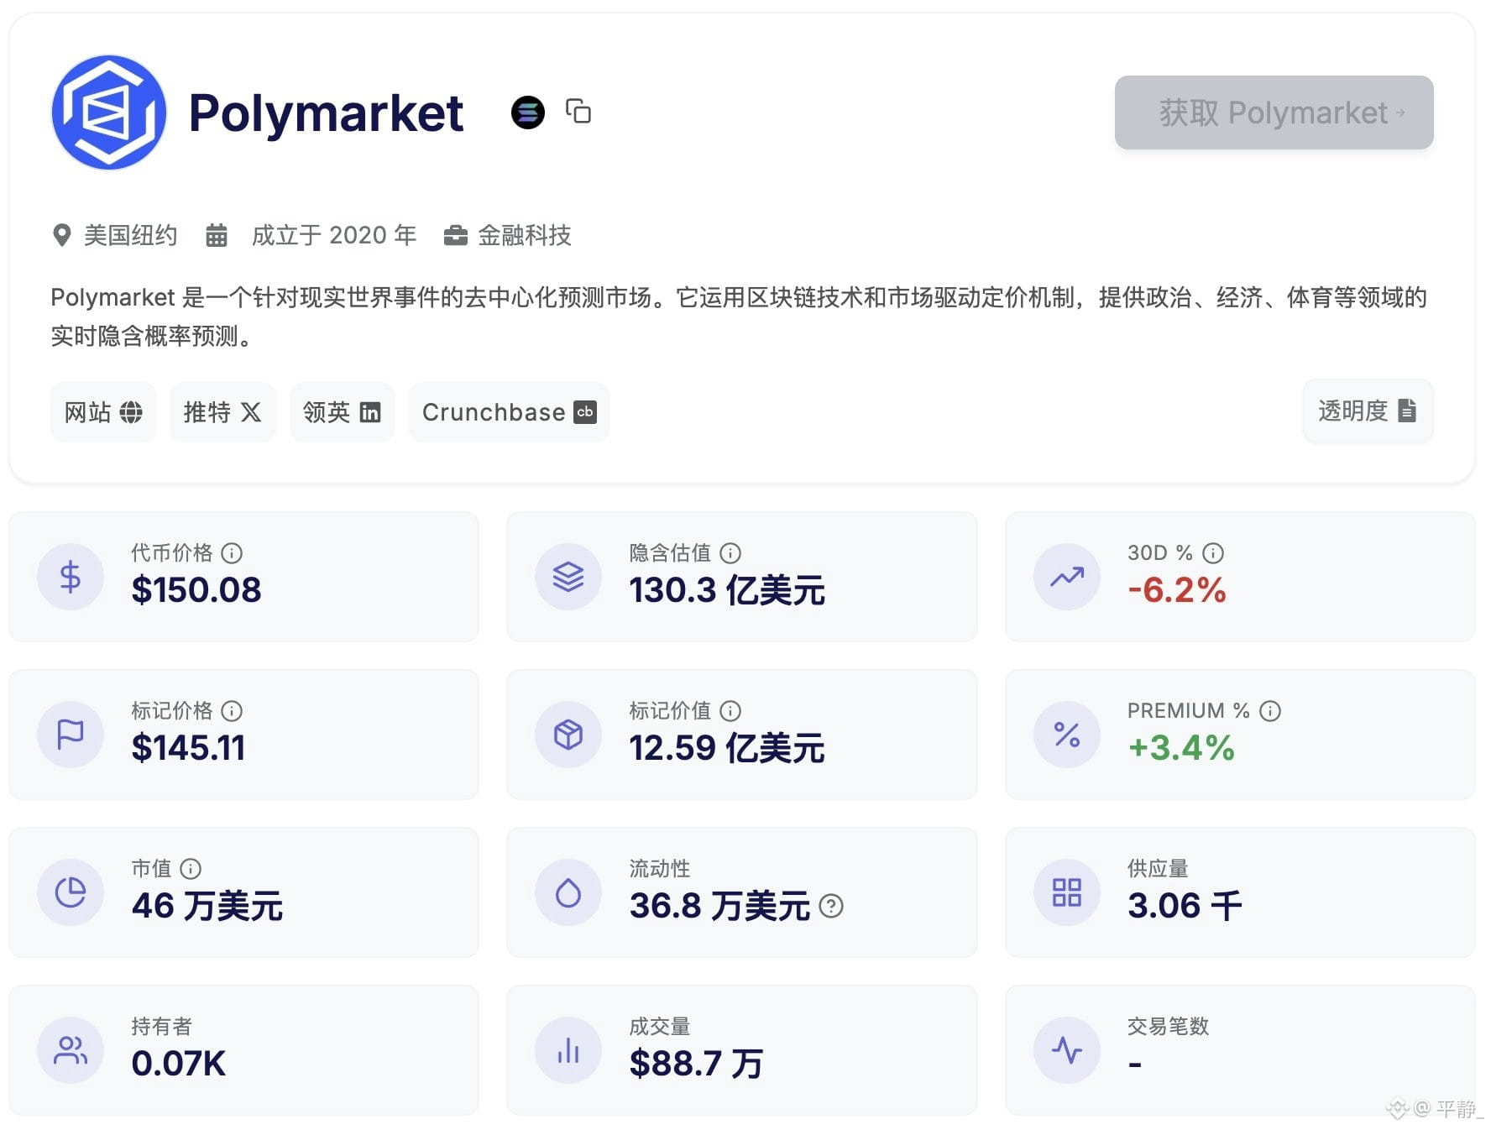
Task: Click the flag icon on 标记价格 card
Action: point(71,735)
